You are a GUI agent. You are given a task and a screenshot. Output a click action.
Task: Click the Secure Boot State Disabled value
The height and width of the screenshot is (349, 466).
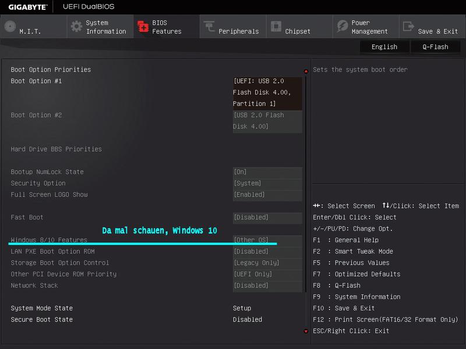point(248,319)
